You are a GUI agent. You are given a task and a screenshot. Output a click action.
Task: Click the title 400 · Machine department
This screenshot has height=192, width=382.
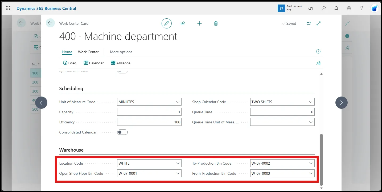click(118, 36)
